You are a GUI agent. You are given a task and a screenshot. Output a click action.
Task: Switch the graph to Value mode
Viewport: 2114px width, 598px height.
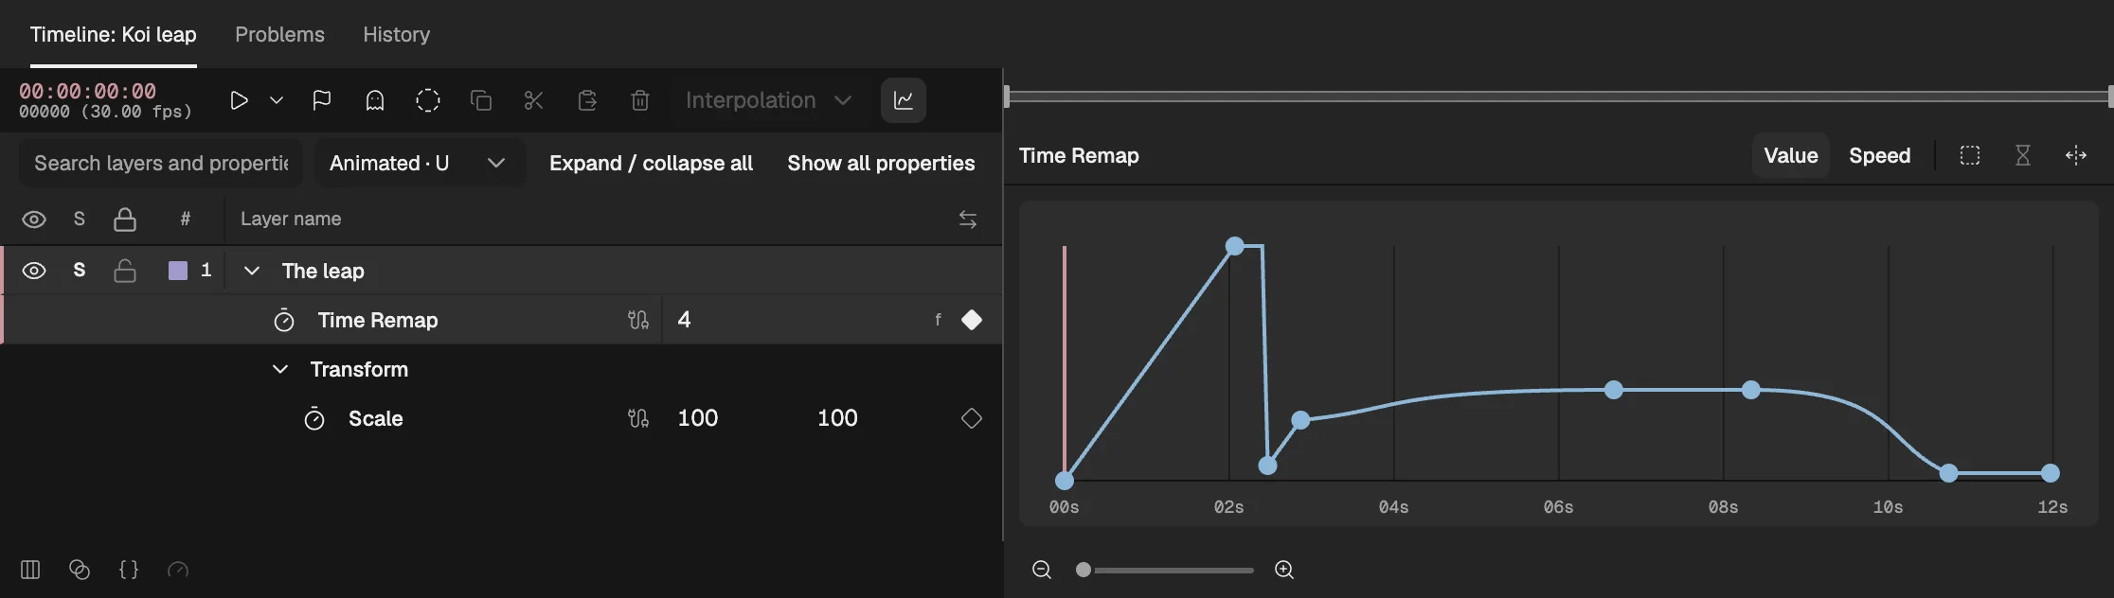[x=1790, y=155]
